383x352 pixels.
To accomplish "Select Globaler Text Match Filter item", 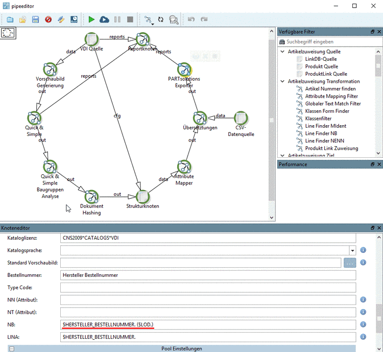I will click(333, 104).
